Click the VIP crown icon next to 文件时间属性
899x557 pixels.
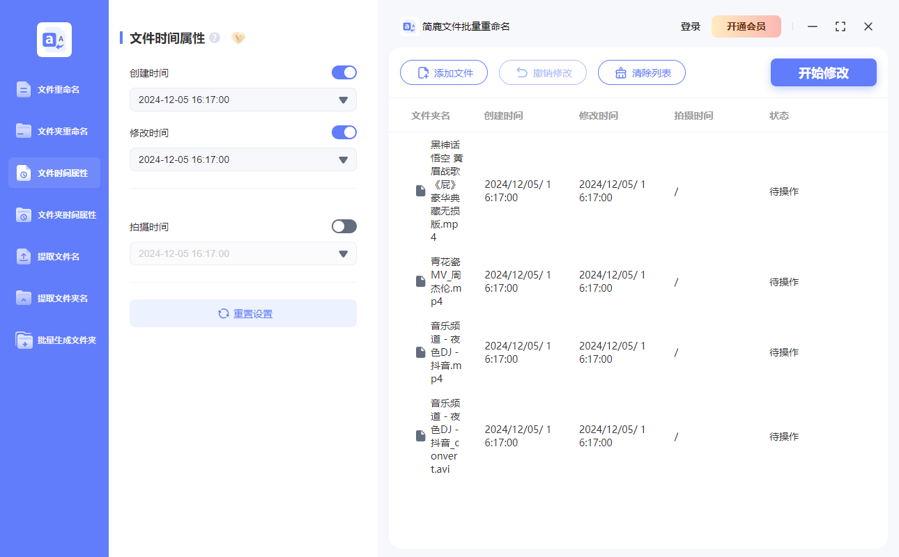tap(238, 38)
